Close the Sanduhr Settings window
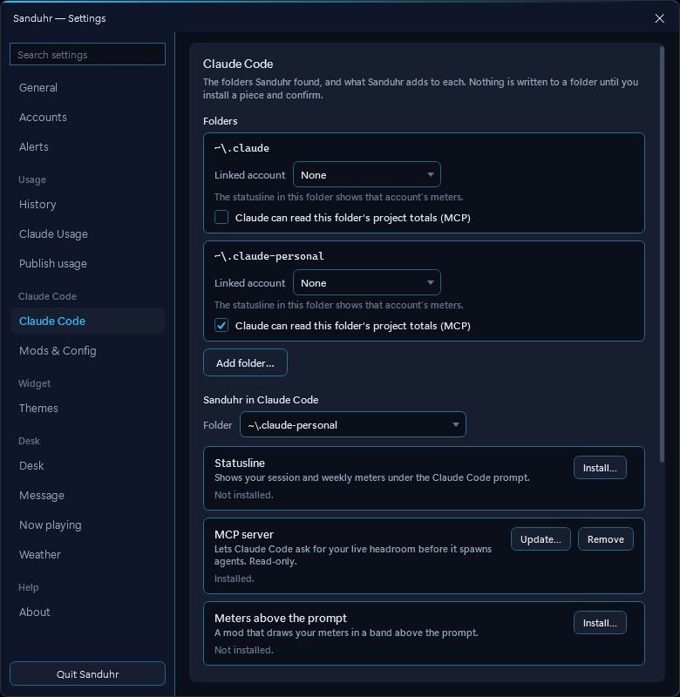This screenshot has width=680, height=697. pyautogui.click(x=660, y=18)
